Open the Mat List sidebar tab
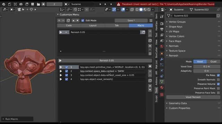 tap(156, 64)
